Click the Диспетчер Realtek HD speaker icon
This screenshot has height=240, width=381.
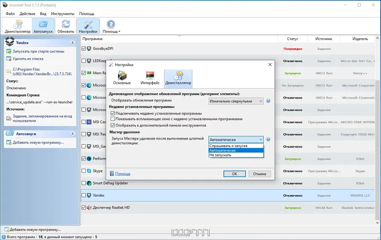[89, 208]
